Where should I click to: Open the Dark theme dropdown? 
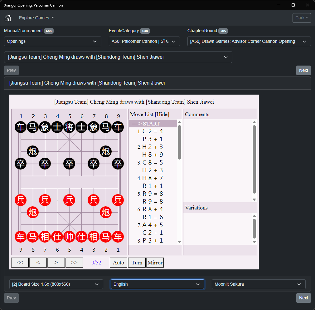[302, 18]
